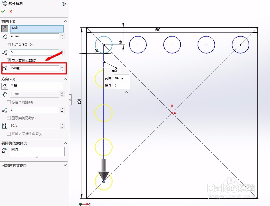Toggle 显示实例记数(C) checkbox
Screen dimensions: 270x206
tap(9, 118)
